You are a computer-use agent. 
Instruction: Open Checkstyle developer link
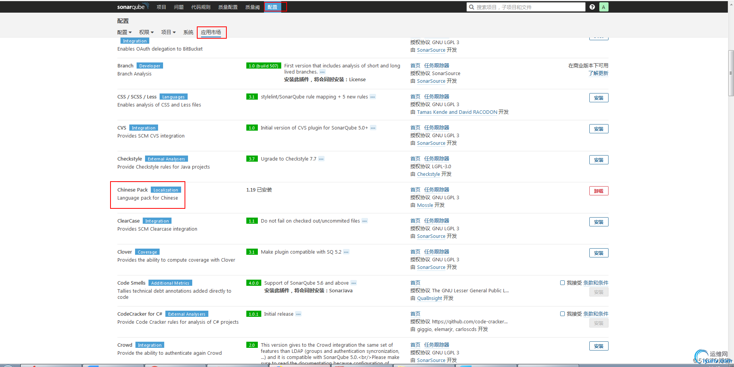[429, 174]
